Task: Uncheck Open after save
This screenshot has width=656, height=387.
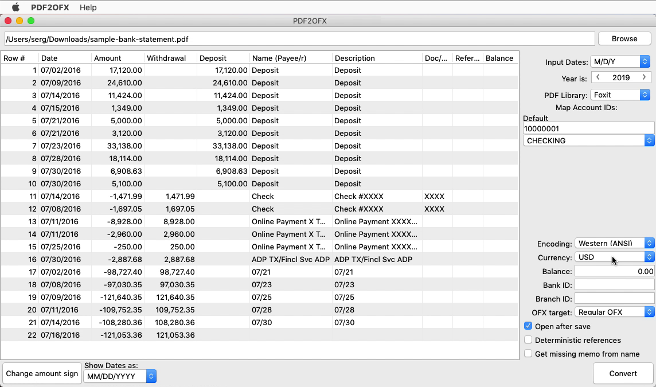Action: tap(528, 326)
